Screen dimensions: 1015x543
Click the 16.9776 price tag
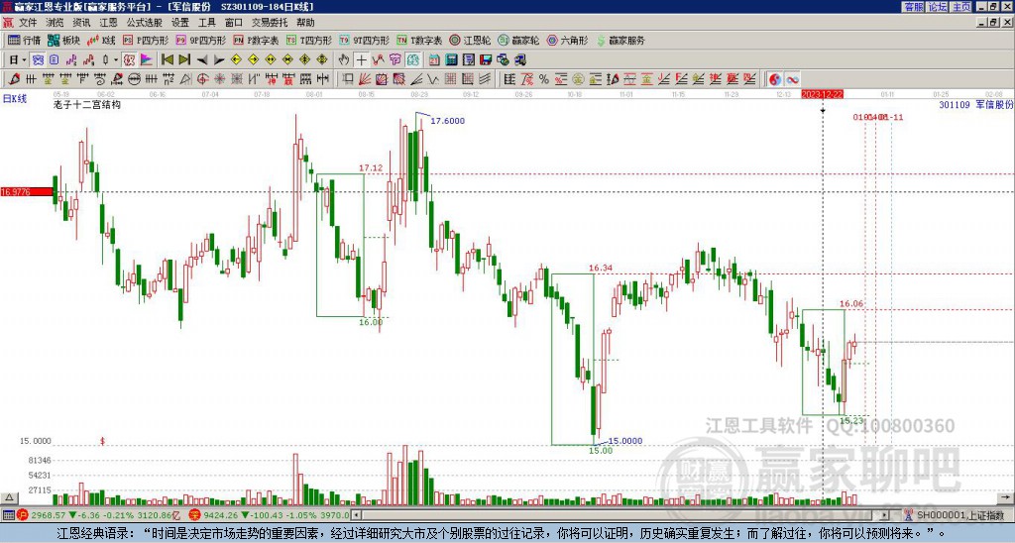[x=26, y=191]
